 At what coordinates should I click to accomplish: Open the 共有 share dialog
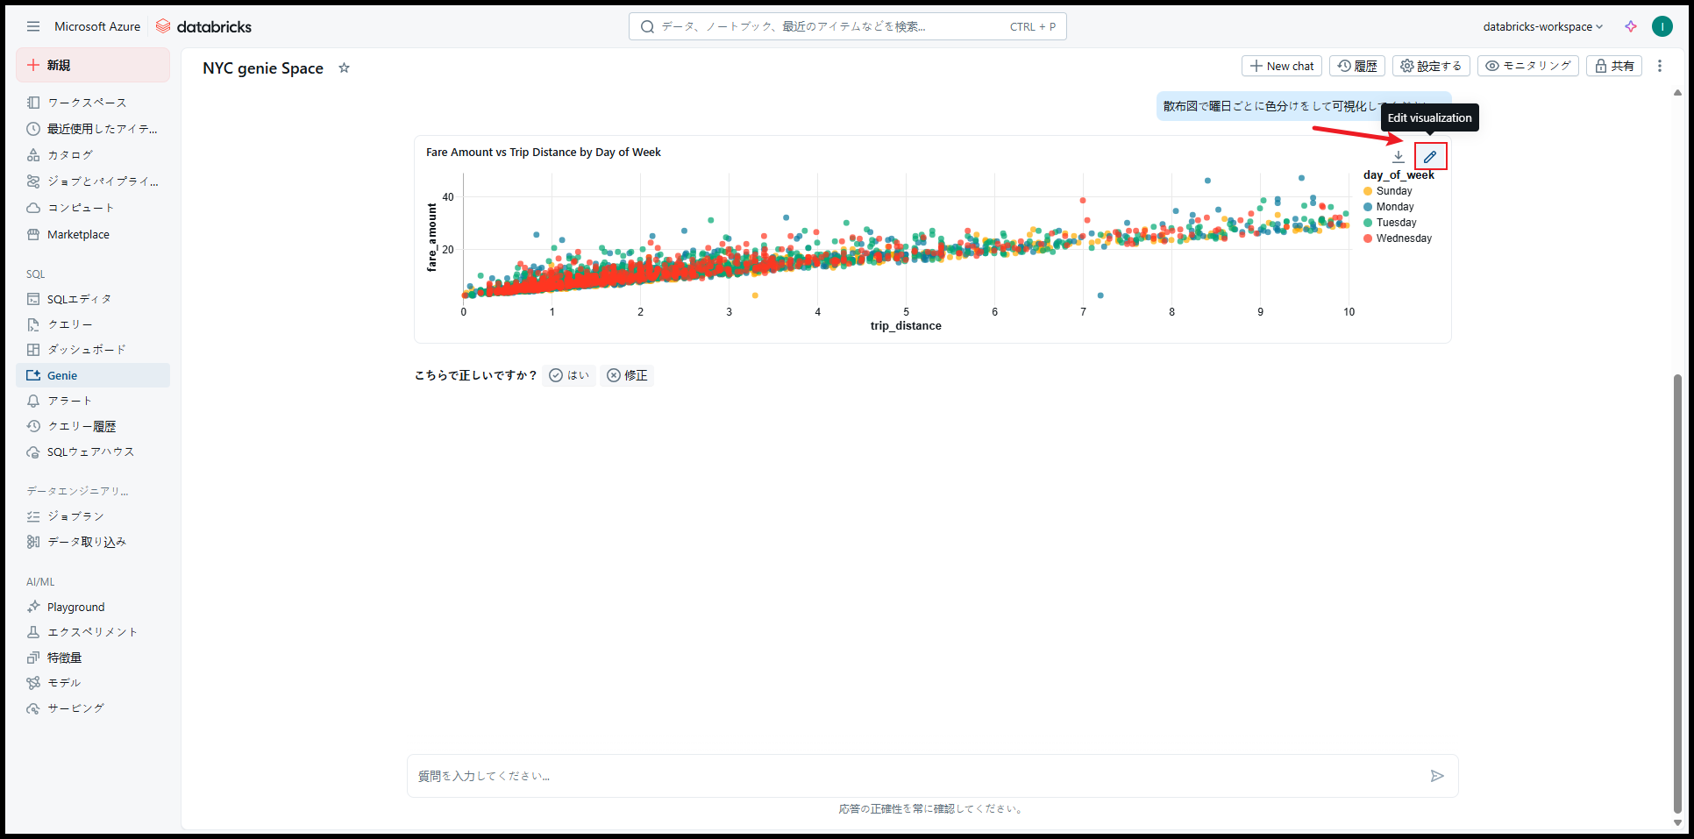(x=1613, y=66)
